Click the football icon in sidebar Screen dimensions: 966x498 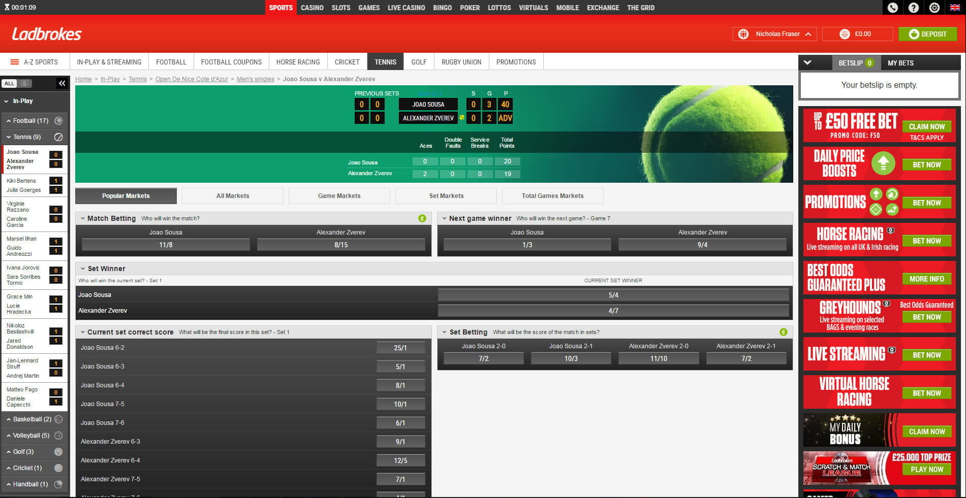point(58,121)
